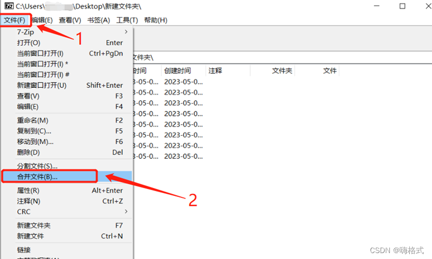Open the 文件(F) menu
This screenshot has height=259, width=432.
coord(15,20)
